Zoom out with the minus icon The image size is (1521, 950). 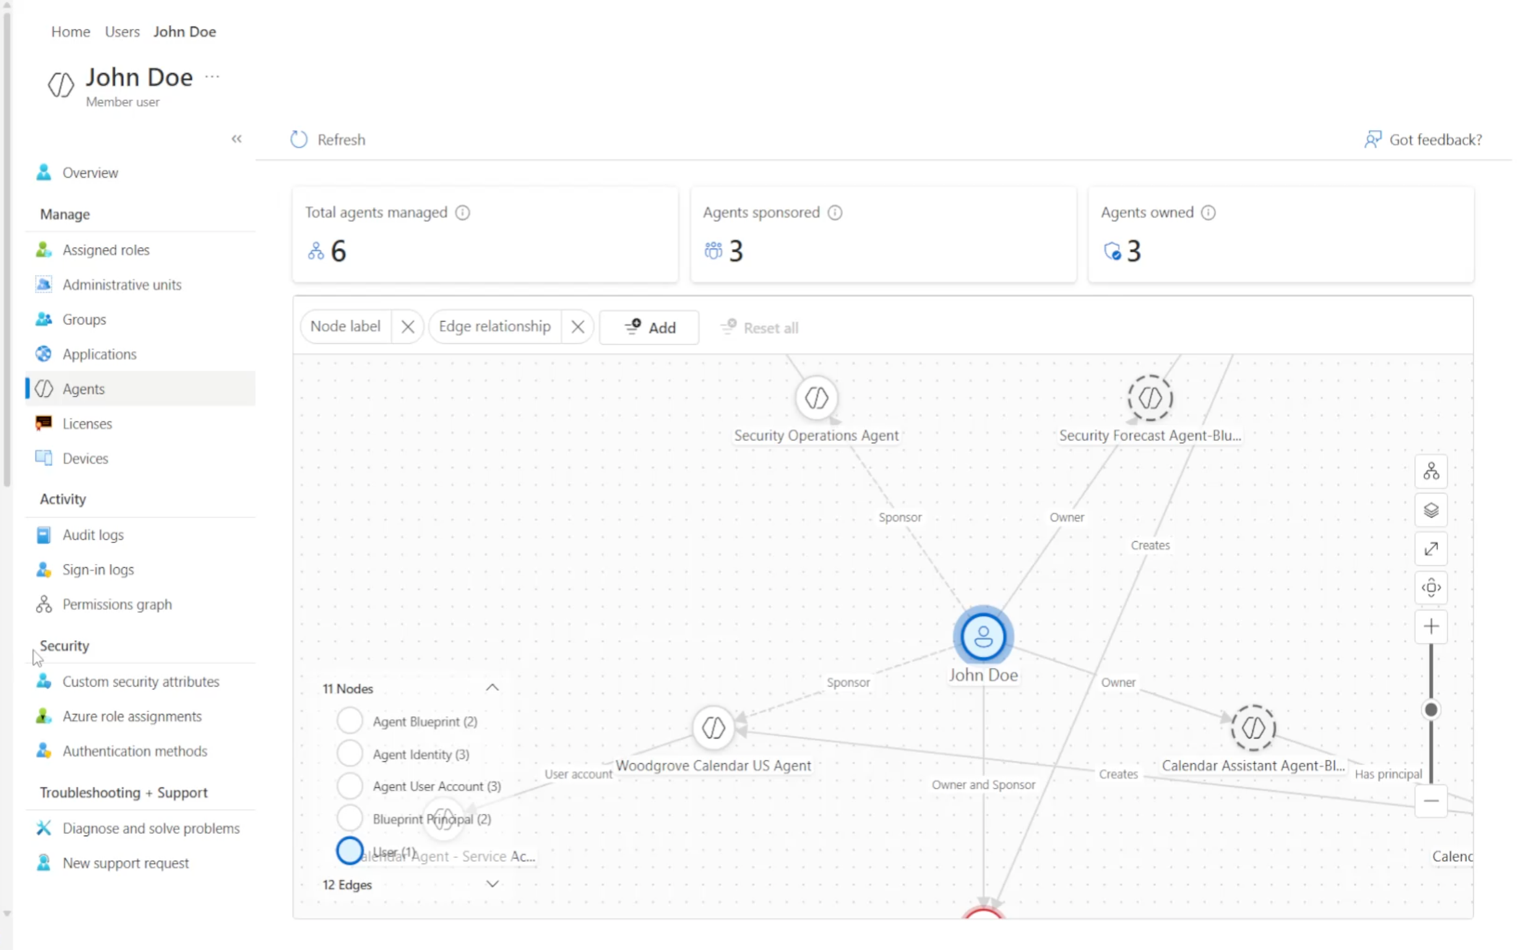coord(1431,801)
